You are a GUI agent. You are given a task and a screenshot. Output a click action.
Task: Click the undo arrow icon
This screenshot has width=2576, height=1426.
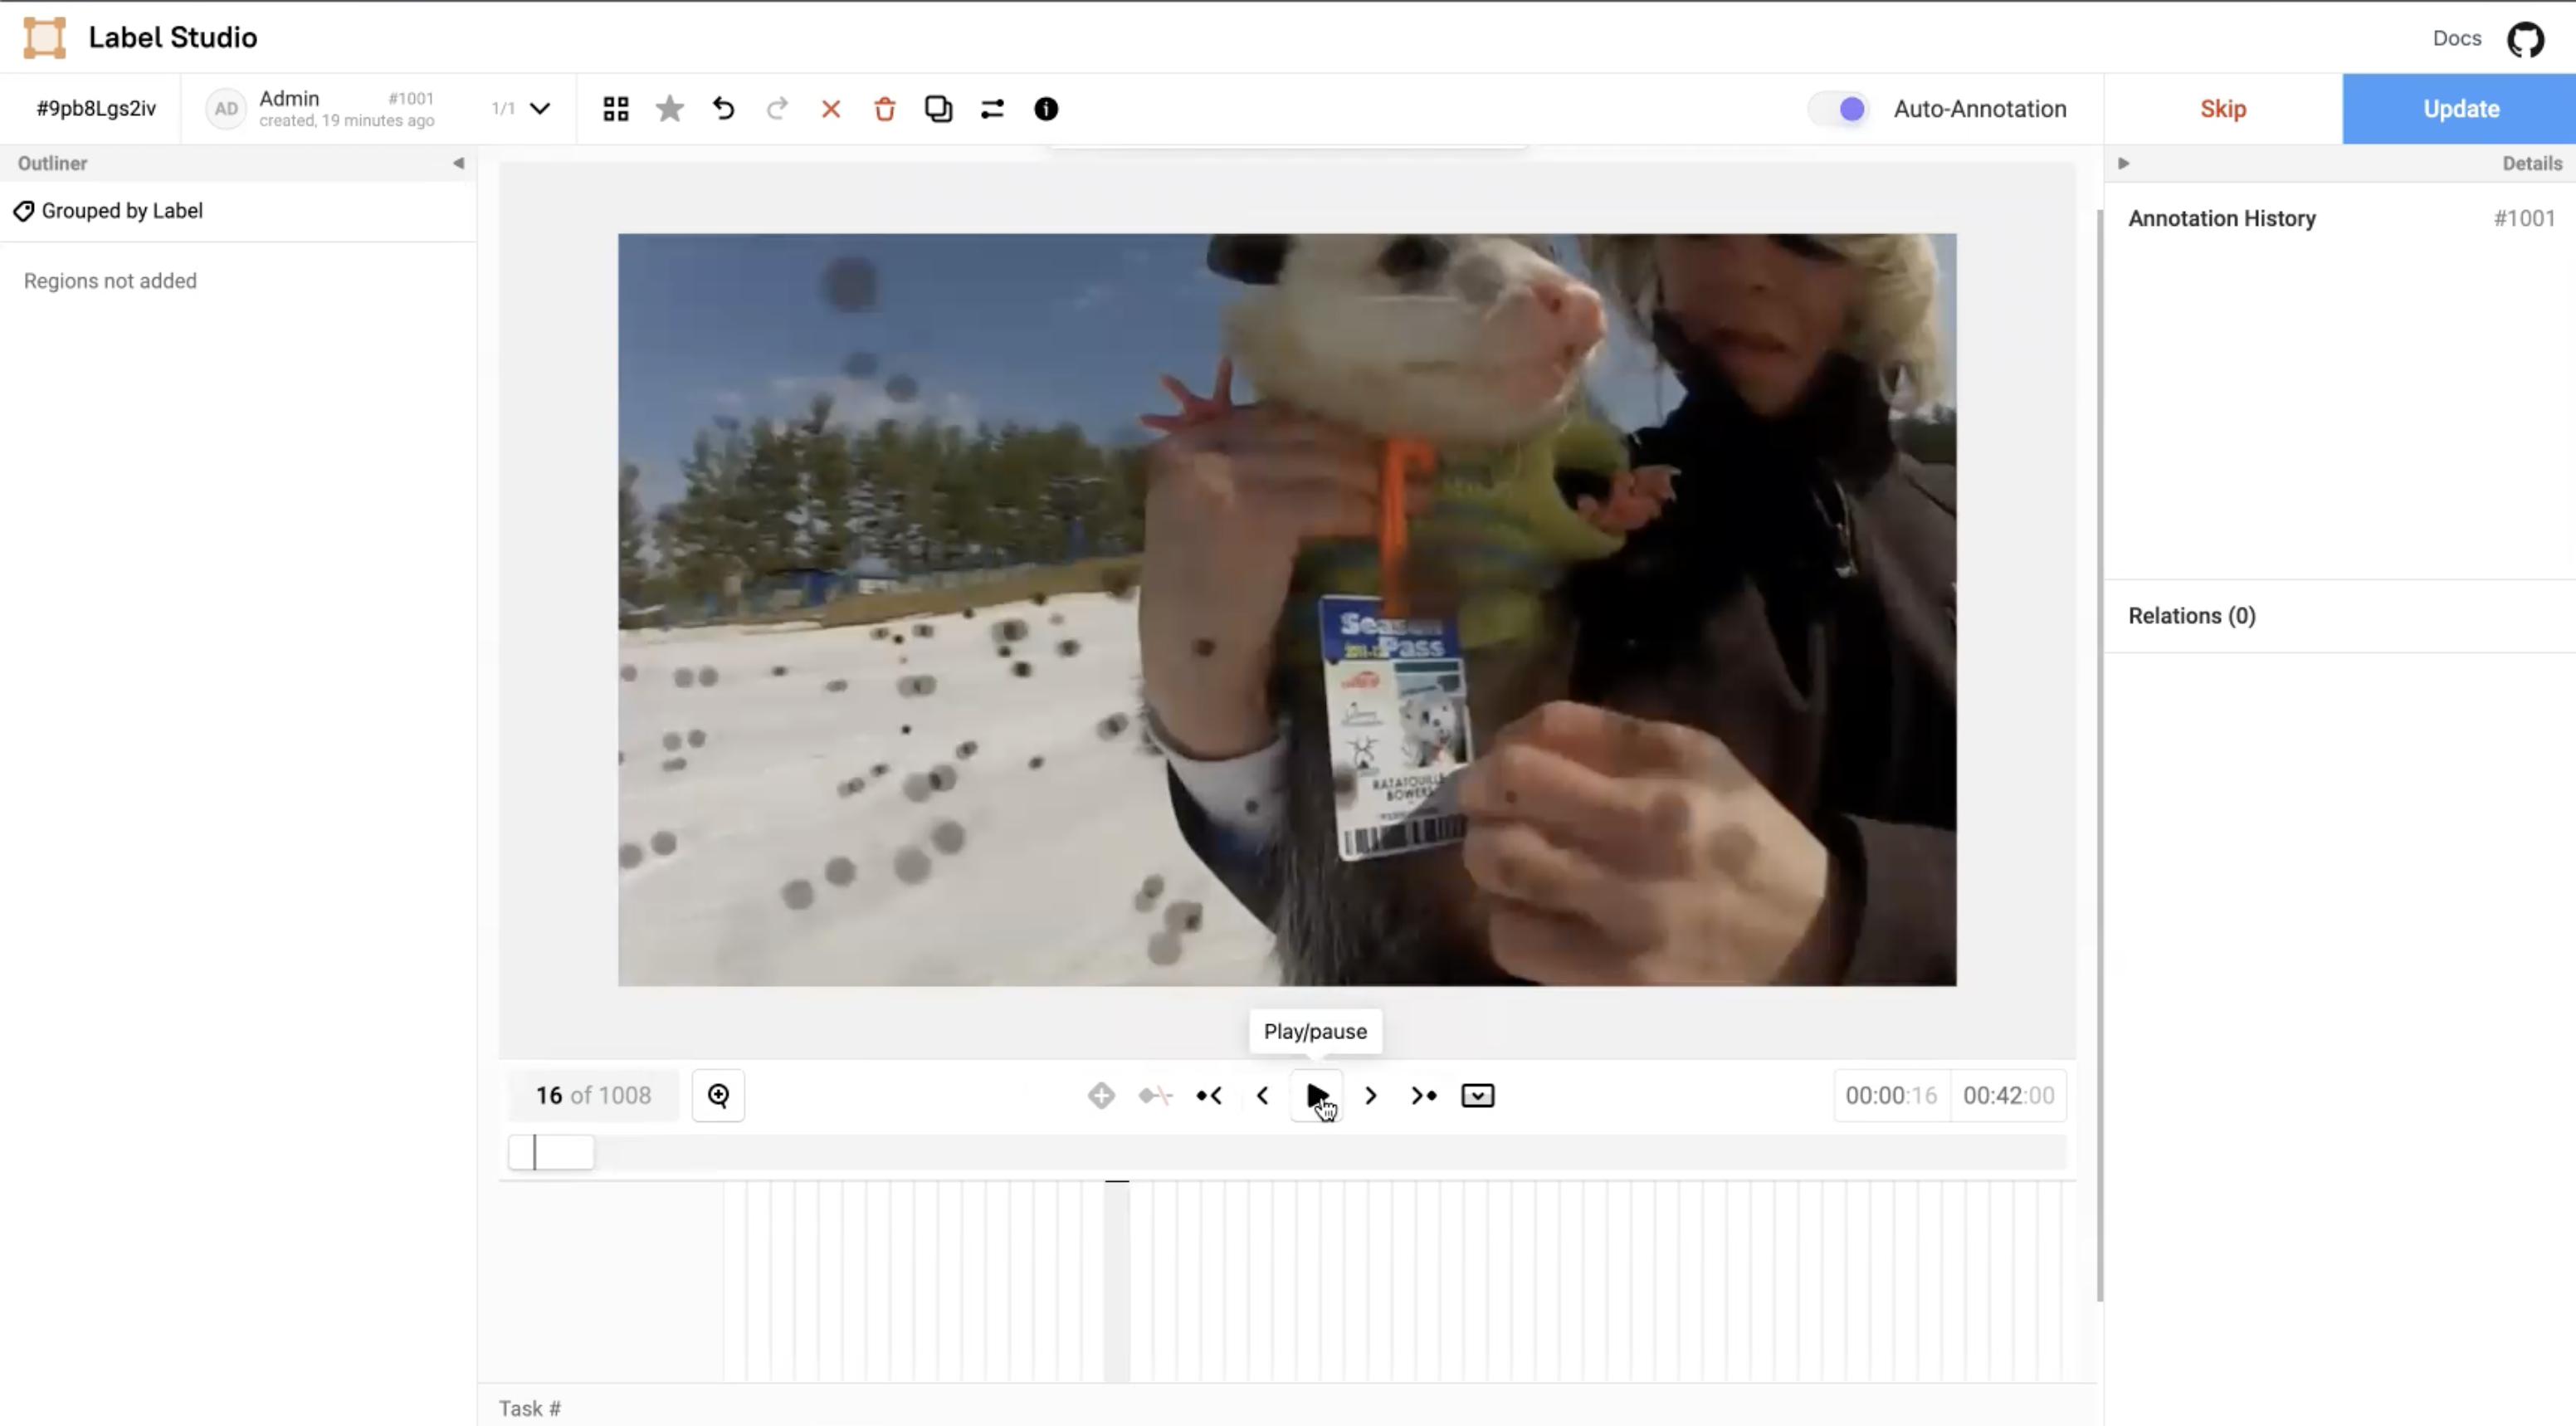click(724, 109)
